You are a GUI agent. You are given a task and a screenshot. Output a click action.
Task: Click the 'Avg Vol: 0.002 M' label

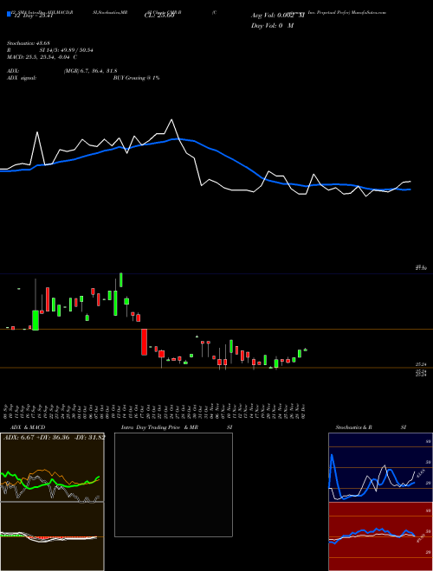(277, 16)
